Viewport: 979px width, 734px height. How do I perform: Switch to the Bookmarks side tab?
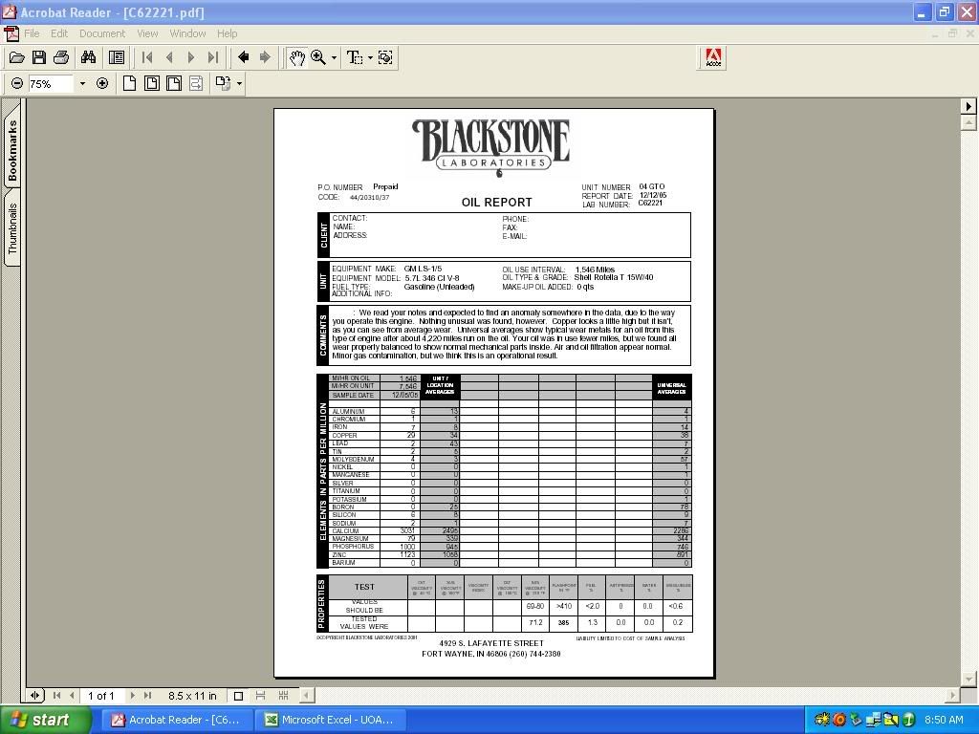coord(12,150)
